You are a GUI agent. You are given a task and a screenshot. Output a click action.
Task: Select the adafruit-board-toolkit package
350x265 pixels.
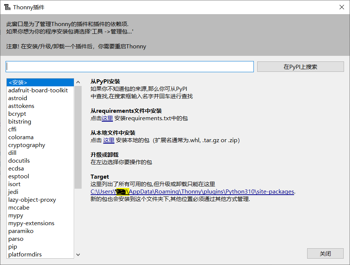click(38, 90)
